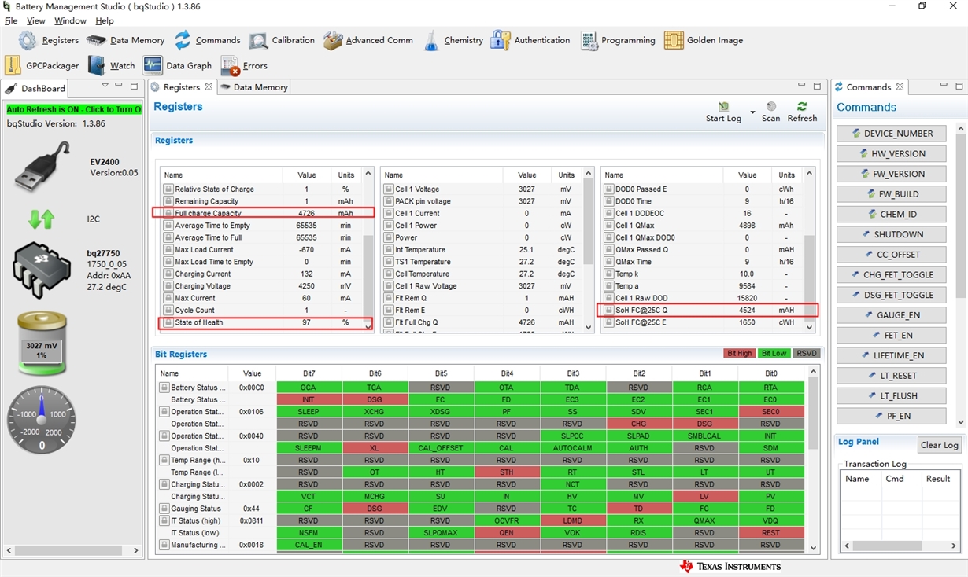The width and height of the screenshot is (968, 577).
Task: Minimize the Commands panel
Action: tap(944, 85)
